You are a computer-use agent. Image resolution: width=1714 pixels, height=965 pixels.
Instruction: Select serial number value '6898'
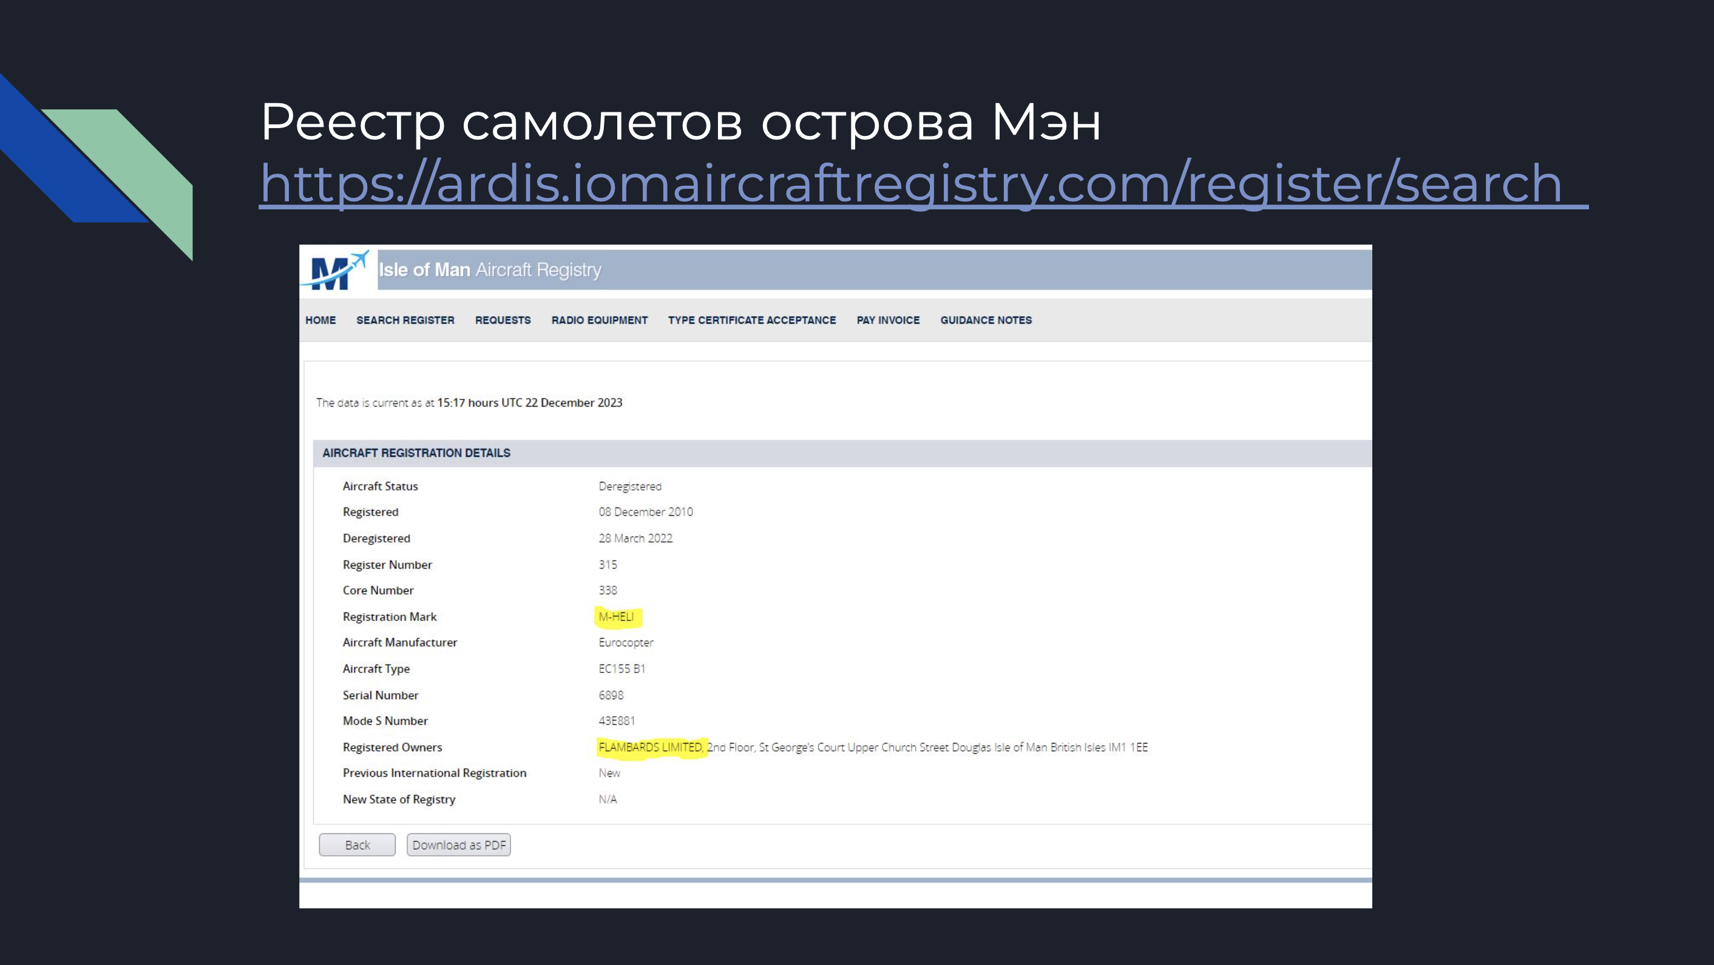coord(611,696)
